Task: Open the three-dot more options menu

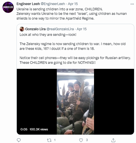Action: 132,4
